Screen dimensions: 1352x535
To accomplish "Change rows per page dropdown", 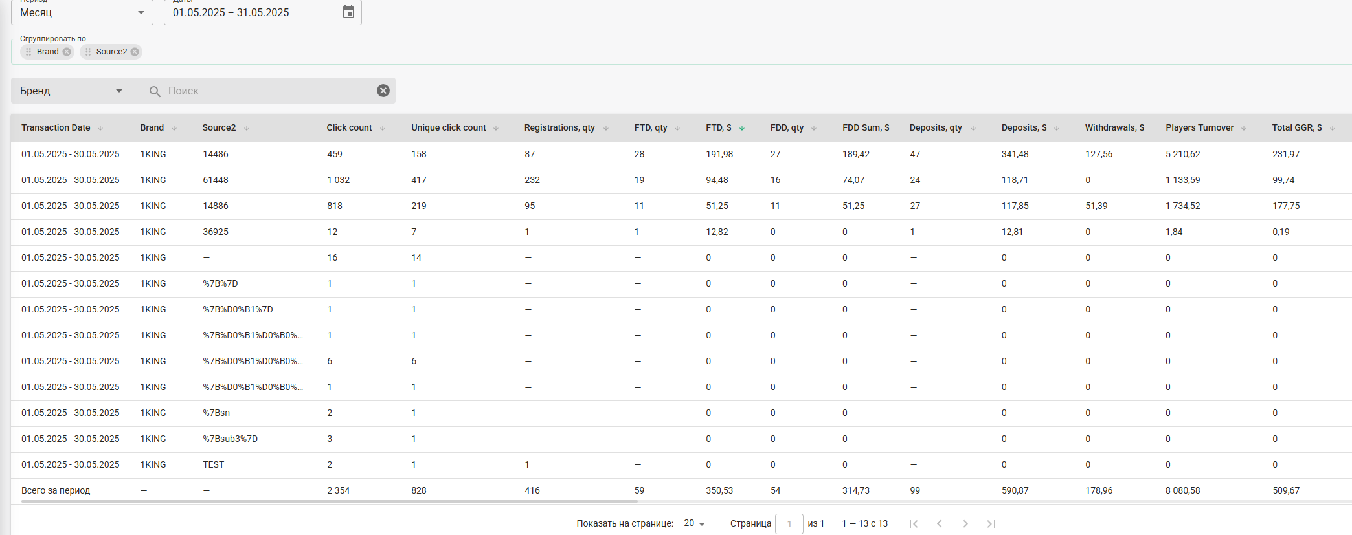I will pos(694,523).
